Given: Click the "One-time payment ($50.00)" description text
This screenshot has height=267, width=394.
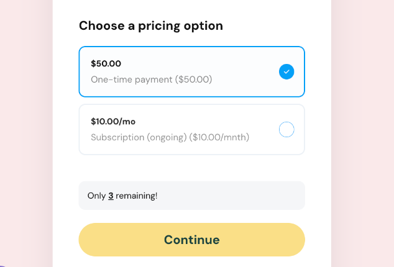Looking at the screenshot, I should pyautogui.click(x=152, y=79).
